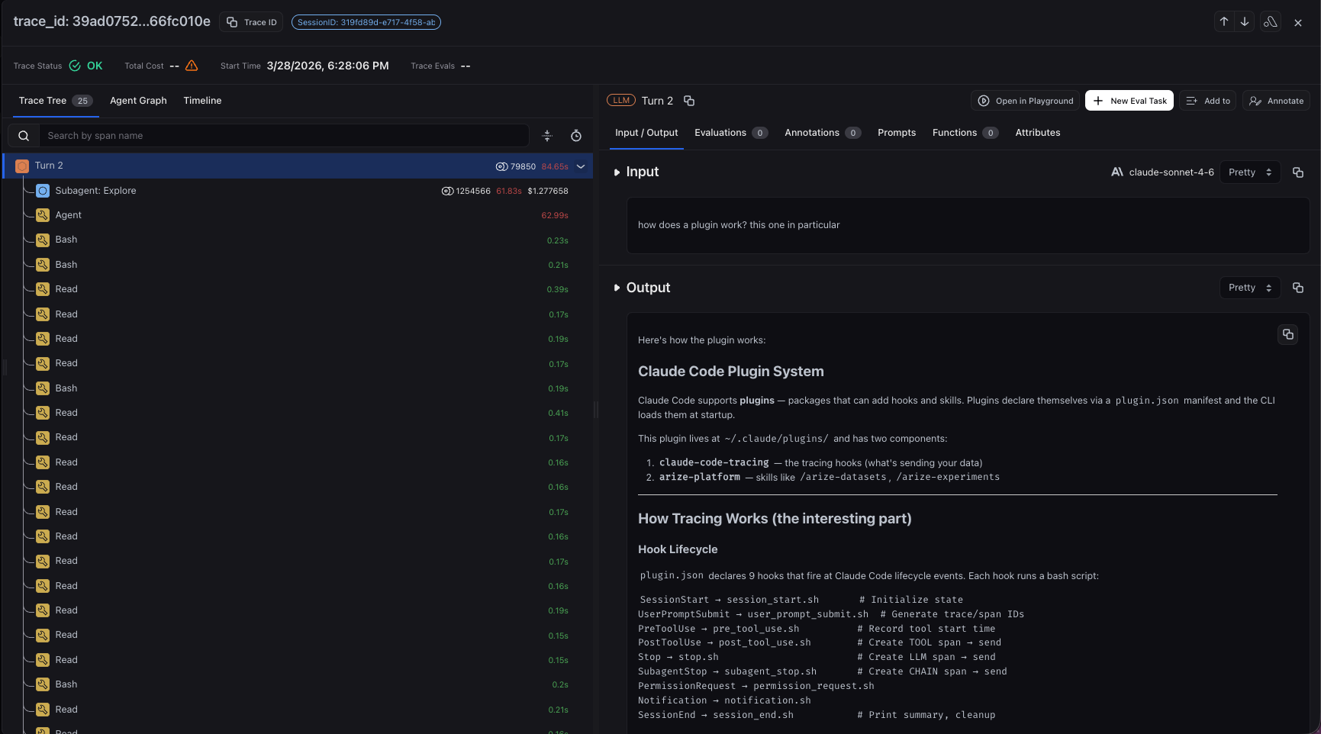1321x734 pixels.
Task: Click the stopwatch icon next to the search field
Action: click(x=576, y=136)
